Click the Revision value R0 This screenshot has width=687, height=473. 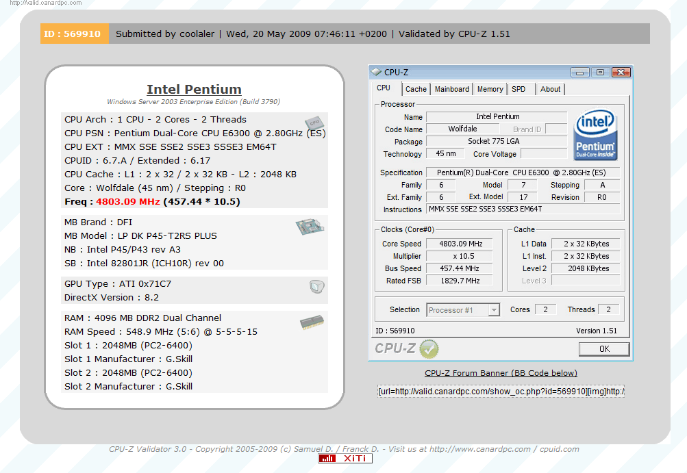point(602,197)
